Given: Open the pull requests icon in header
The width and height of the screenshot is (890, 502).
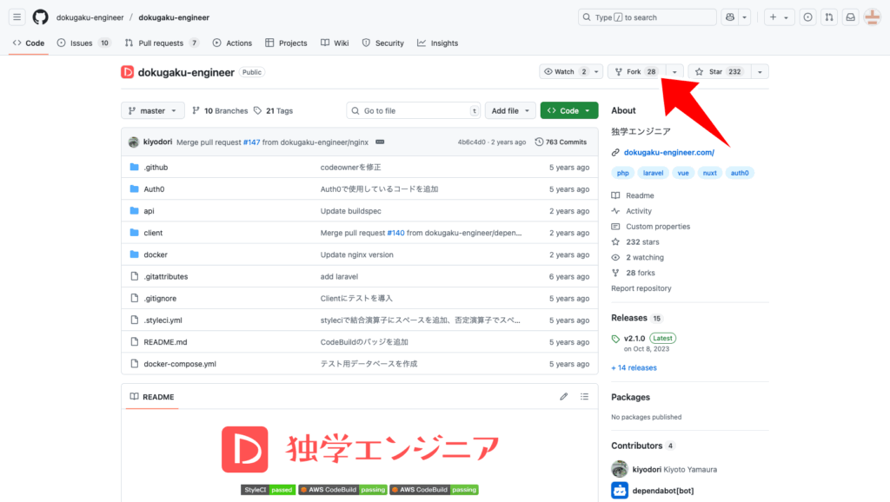Looking at the screenshot, I should click(x=829, y=17).
